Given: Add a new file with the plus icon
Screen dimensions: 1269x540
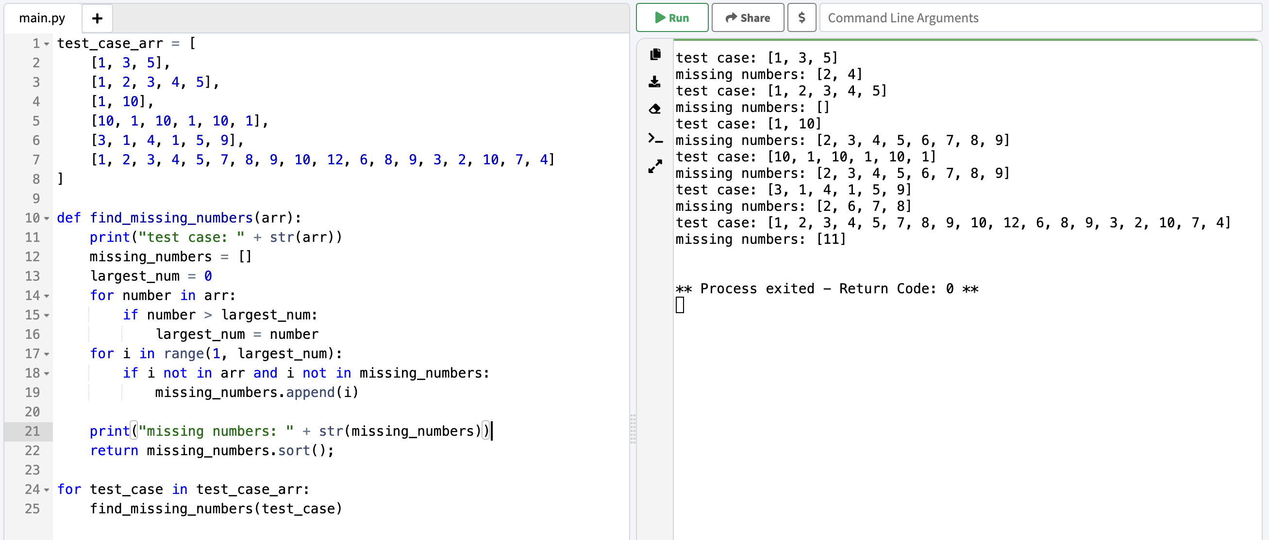Looking at the screenshot, I should pyautogui.click(x=97, y=18).
